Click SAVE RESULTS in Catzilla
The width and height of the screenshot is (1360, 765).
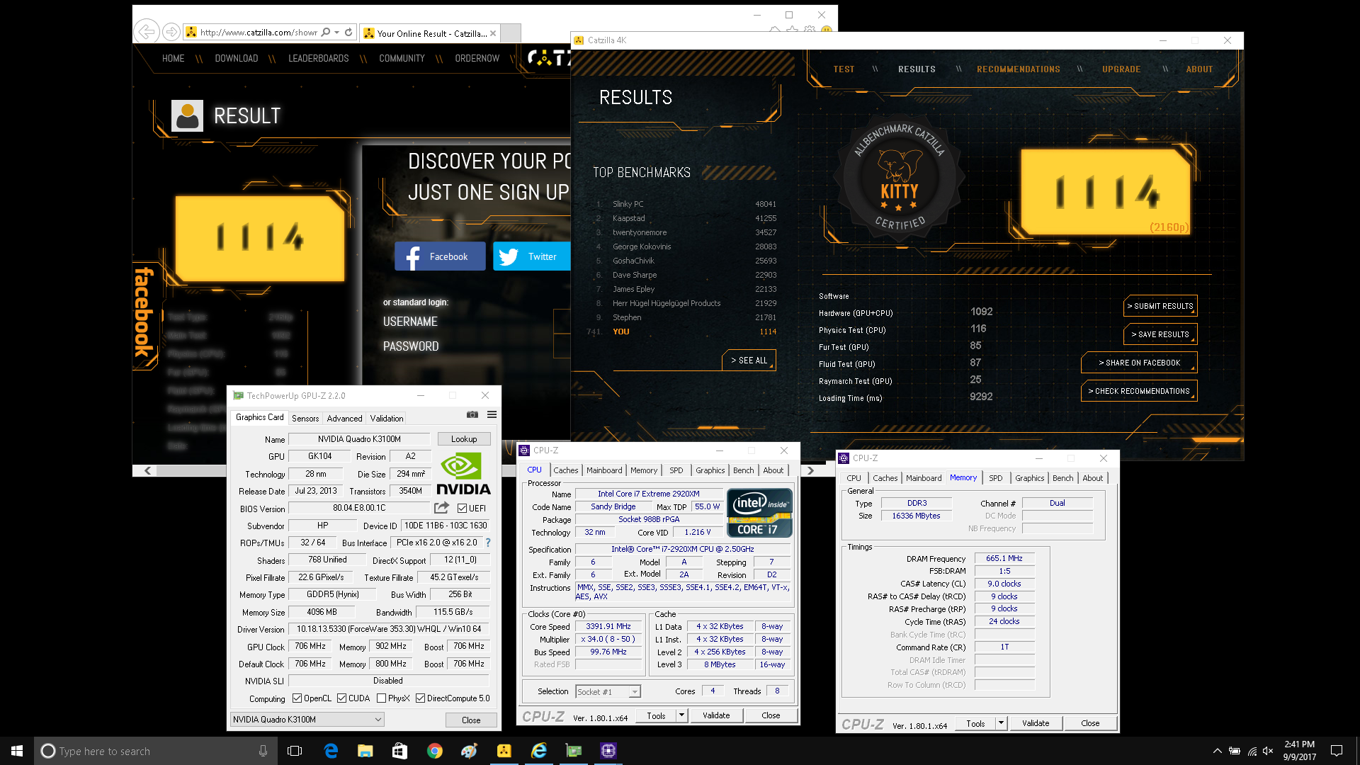point(1160,334)
